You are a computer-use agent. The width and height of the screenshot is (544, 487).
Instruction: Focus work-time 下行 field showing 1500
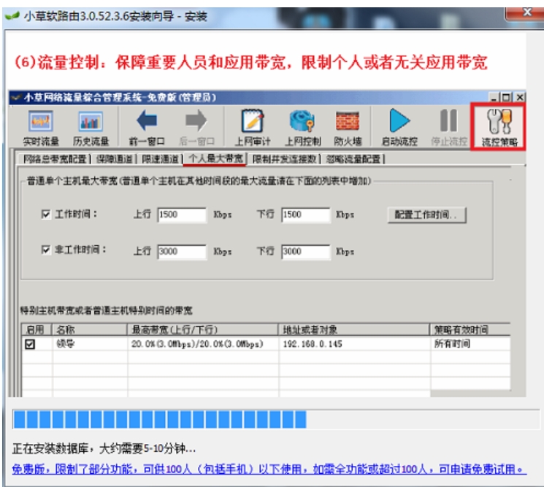coord(306,215)
